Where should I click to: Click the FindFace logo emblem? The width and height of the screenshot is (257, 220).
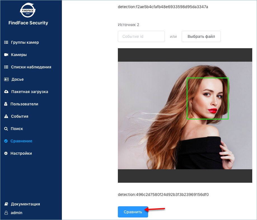(x=28, y=10)
